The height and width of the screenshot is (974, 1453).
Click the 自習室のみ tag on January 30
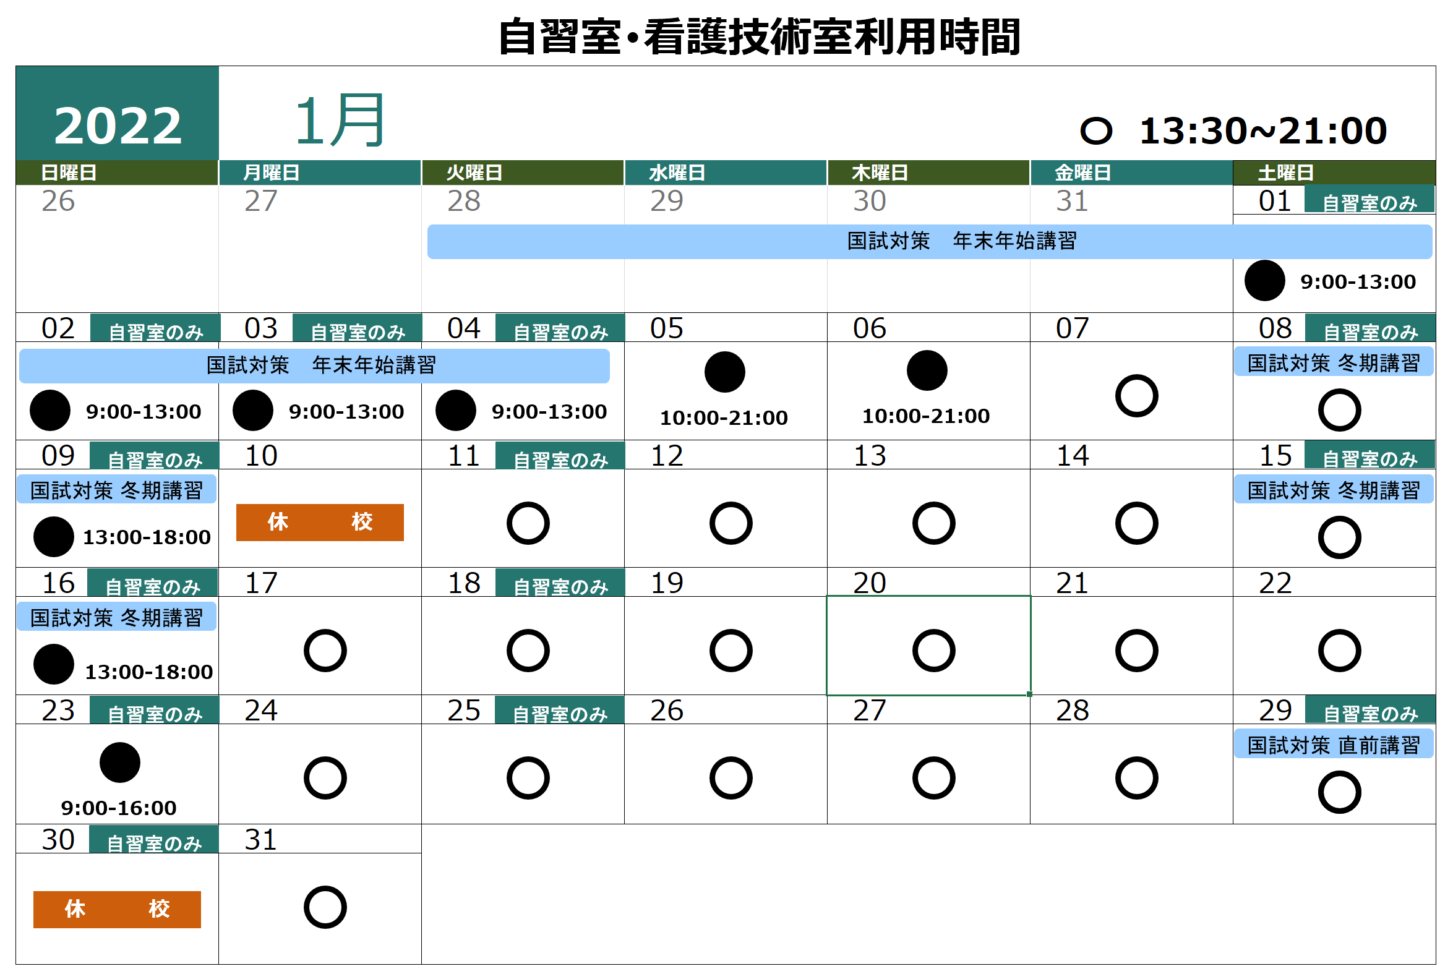[154, 840]
